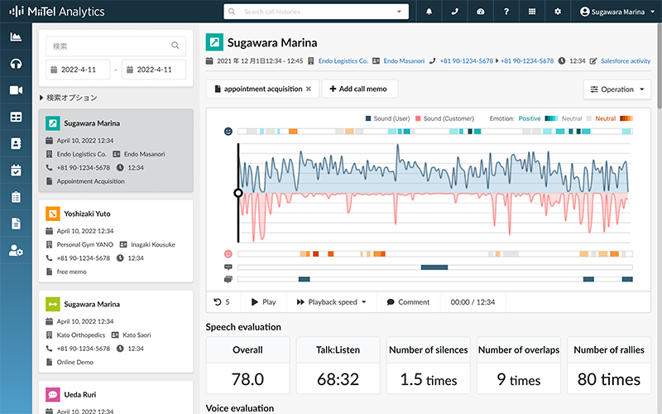Screen dimensions: 662x414
Task: Remove the appointment acquisition tag
Action: pos(309,89)
